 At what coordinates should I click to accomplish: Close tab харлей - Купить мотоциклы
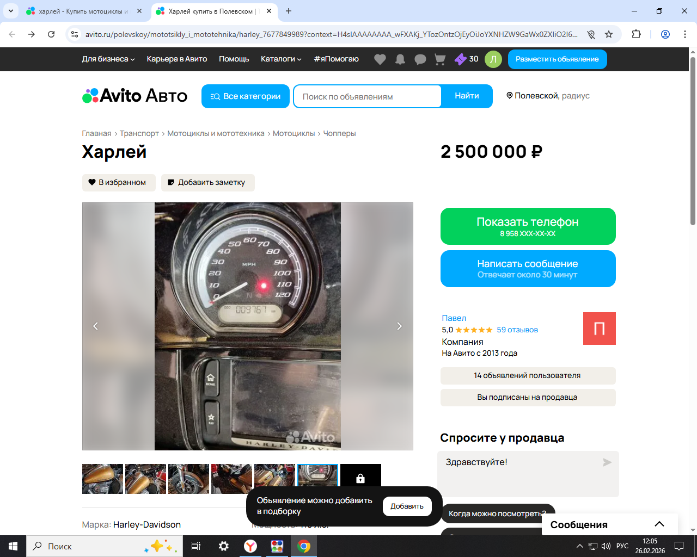(x=139, y=11)
